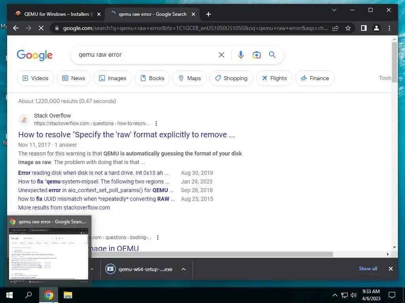Open 'how to fix UUID mismatch' link

coord(97,199)
